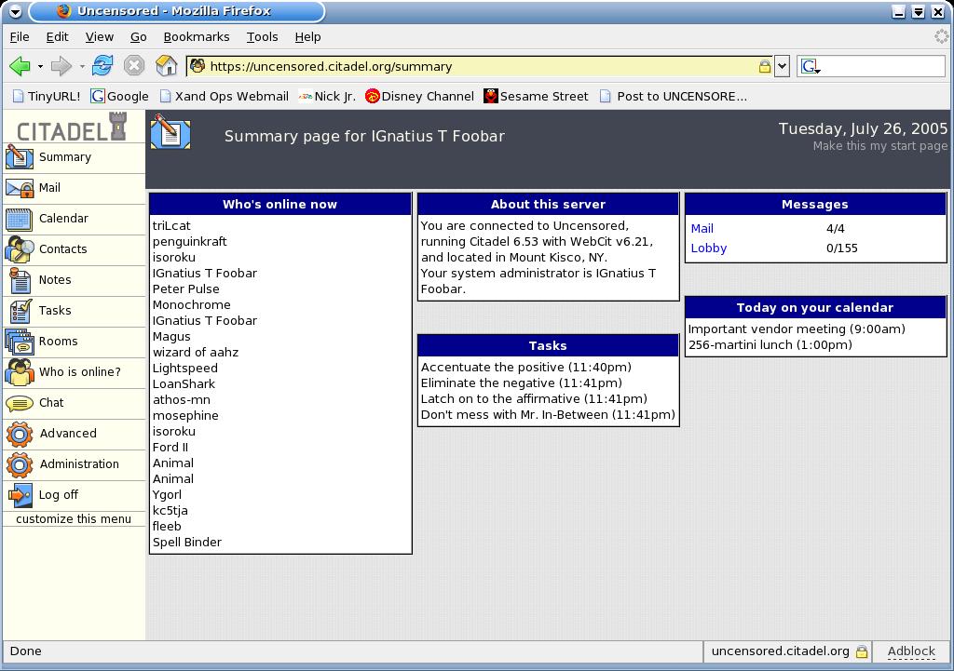Viewport: 954px width, 671px height.
Task: Click the Log off arrow icon
Action: [20, 495]
